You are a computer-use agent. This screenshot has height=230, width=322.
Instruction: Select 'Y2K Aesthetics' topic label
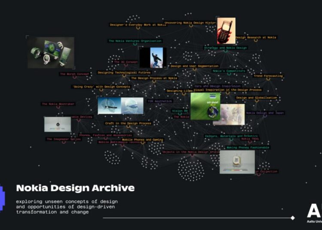pos(160,101)
